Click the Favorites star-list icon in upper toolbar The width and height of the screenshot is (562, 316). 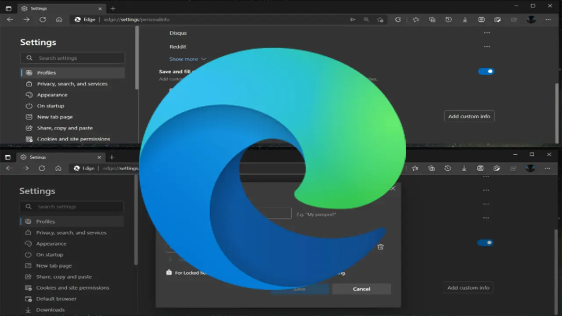[415, 20]
